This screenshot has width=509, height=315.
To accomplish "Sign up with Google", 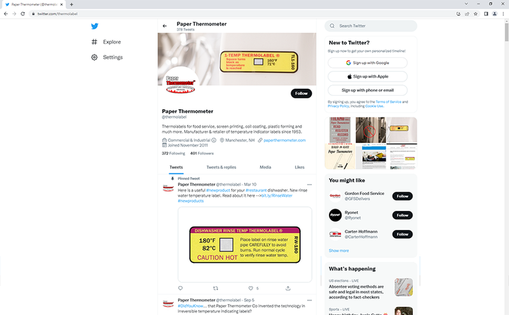I will click(x=368, y=63).
